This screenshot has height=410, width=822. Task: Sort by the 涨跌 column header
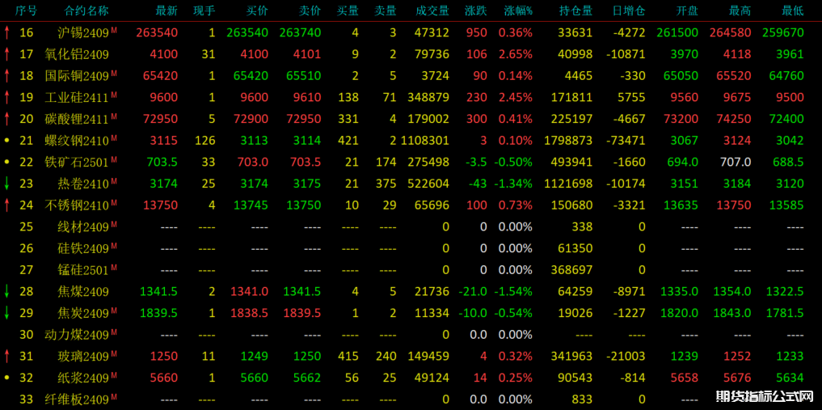[x=475, y=11]
